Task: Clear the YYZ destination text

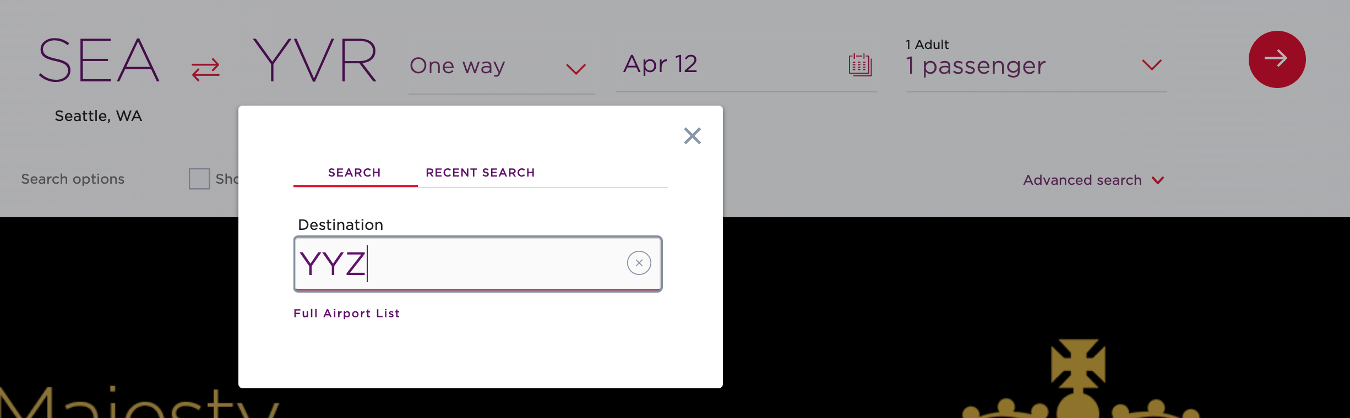Action: click(639, 263)
